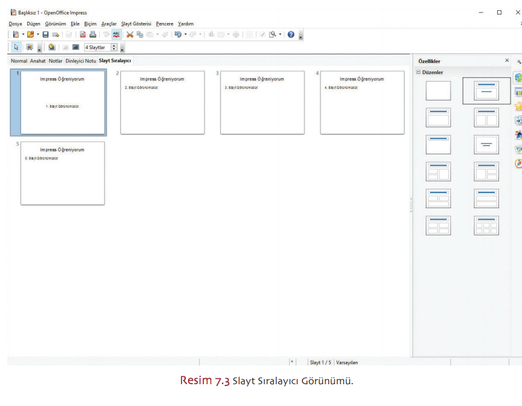This screenshot has width=522, height=406.
Task: Close the Özellikler panel
Action: (507, 61)
